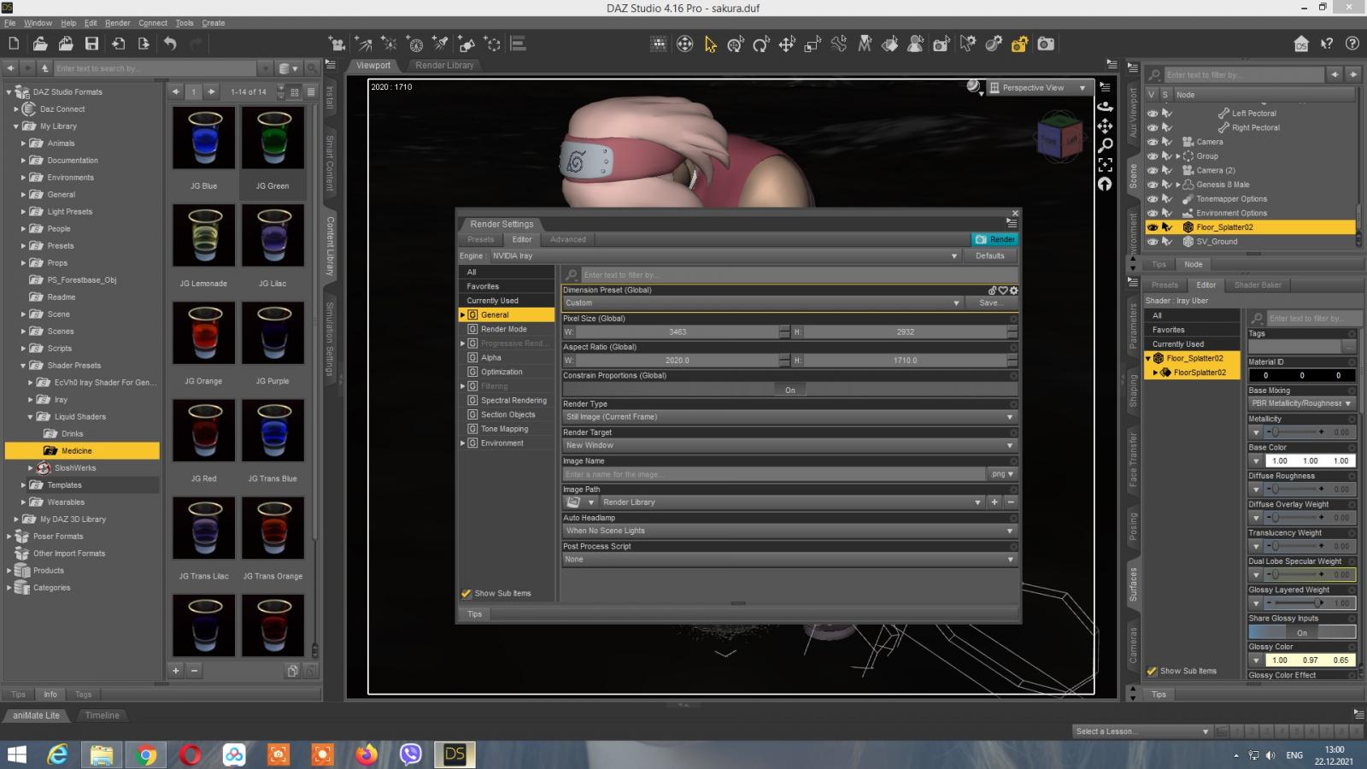Save the scene with the floppy disk icon
Image resolution: width=1367 pixels, height=769 pixels.
pyautogui.click(x=91, y=44)
